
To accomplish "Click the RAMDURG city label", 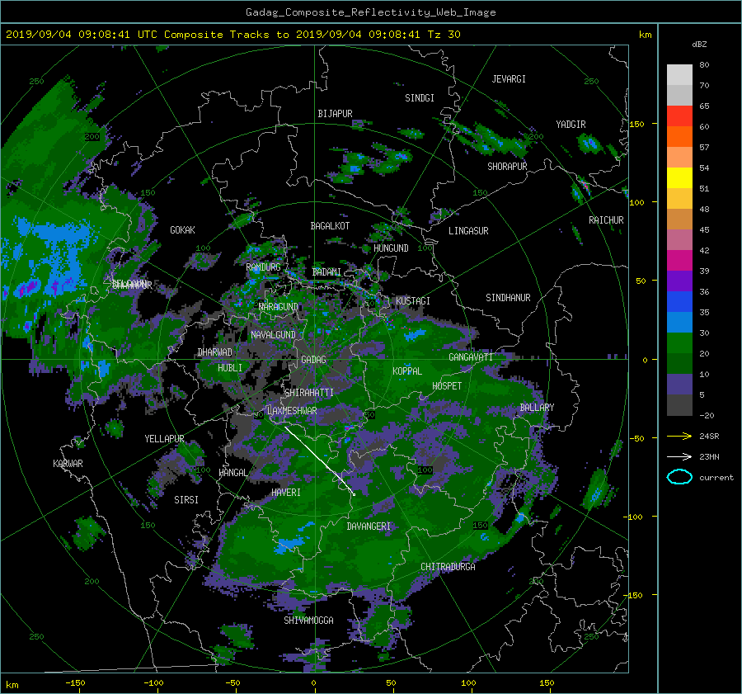I will [263, 267].
